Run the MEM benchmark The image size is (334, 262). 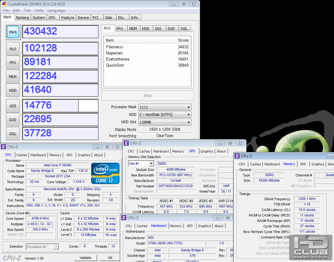[x=13, y=76]
